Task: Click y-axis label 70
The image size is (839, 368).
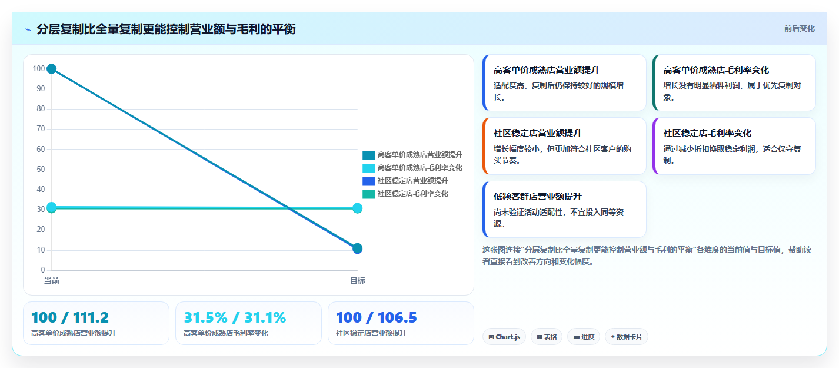Action: 41,129
